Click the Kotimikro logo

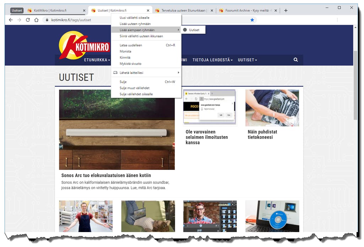click(84, 45)
